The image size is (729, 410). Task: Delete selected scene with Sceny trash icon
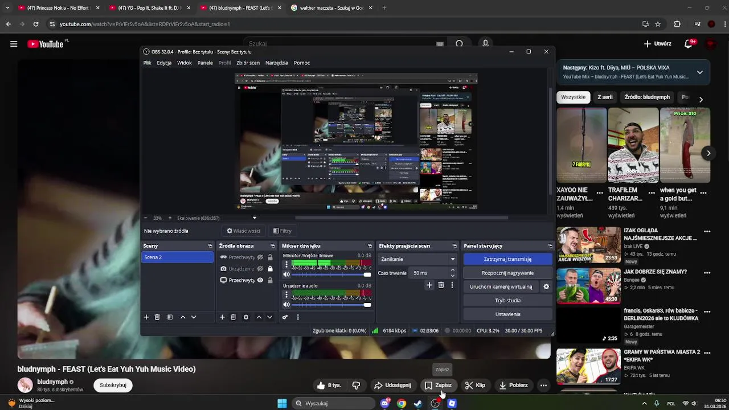[x=157, y=317]
